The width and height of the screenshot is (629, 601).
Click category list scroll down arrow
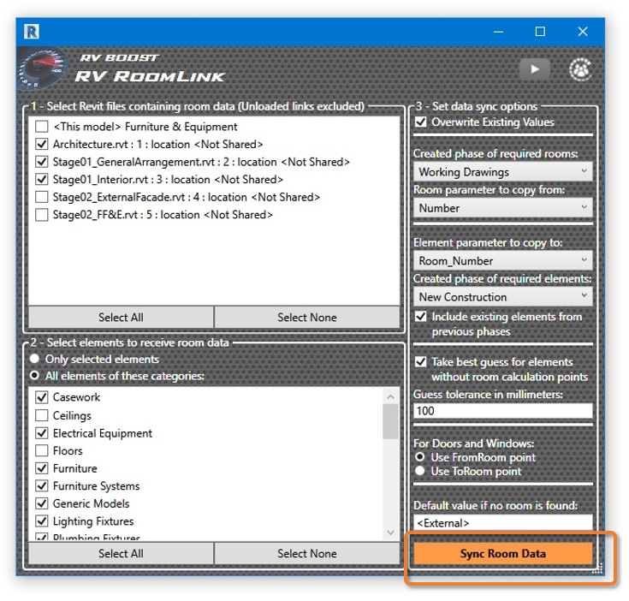coord(390,533)
